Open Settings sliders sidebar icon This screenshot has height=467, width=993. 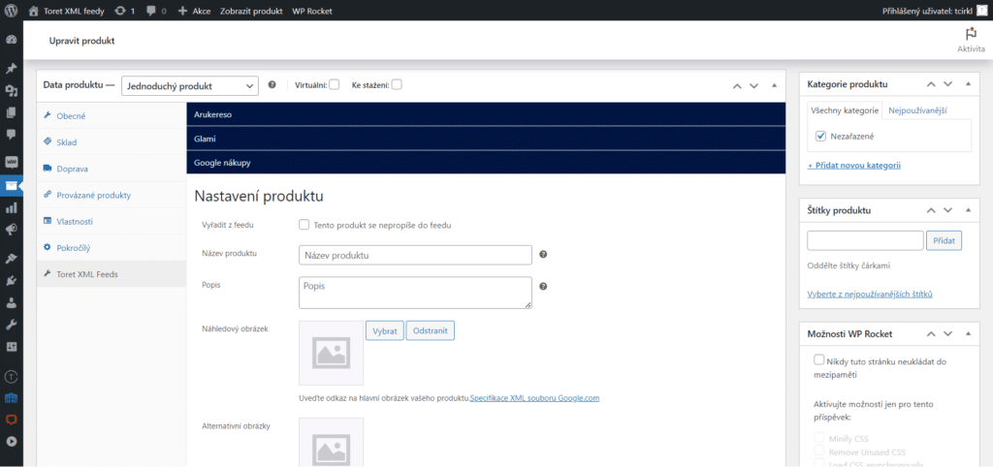coord(11,347)
